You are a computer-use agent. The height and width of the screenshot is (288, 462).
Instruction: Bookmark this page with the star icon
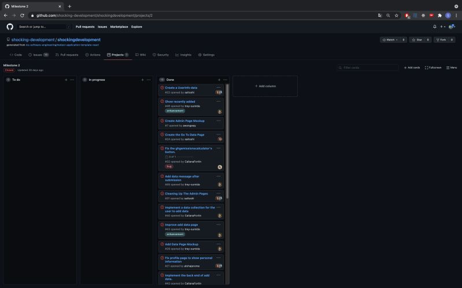click(x=397, y=16)
